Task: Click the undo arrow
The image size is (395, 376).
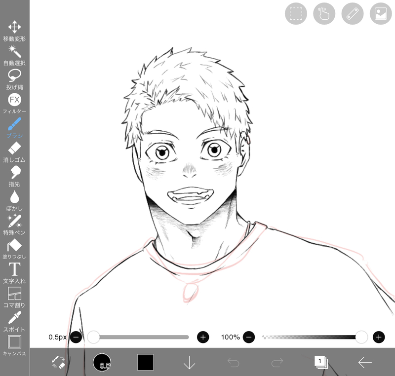Action: tap(233, 362)
